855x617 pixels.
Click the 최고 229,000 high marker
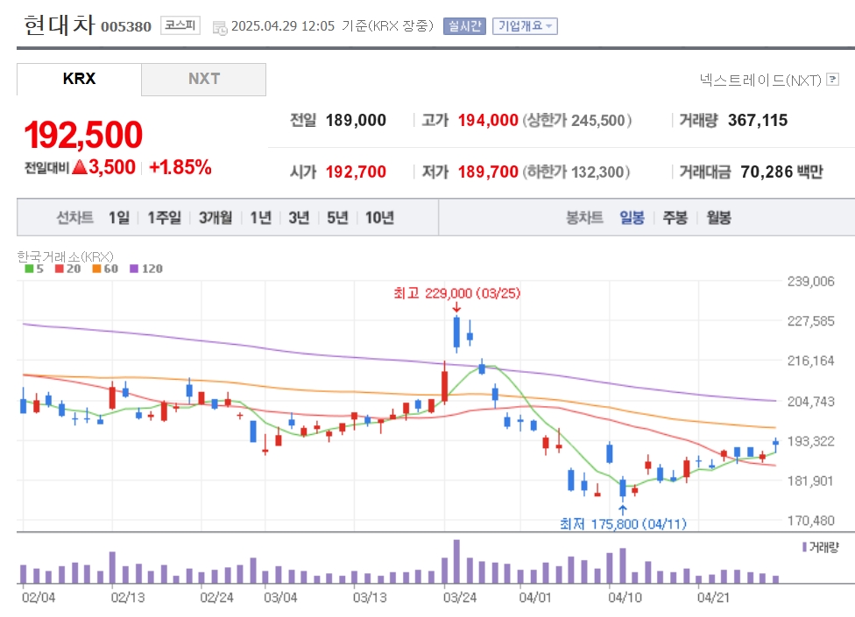tap(457, 293)
